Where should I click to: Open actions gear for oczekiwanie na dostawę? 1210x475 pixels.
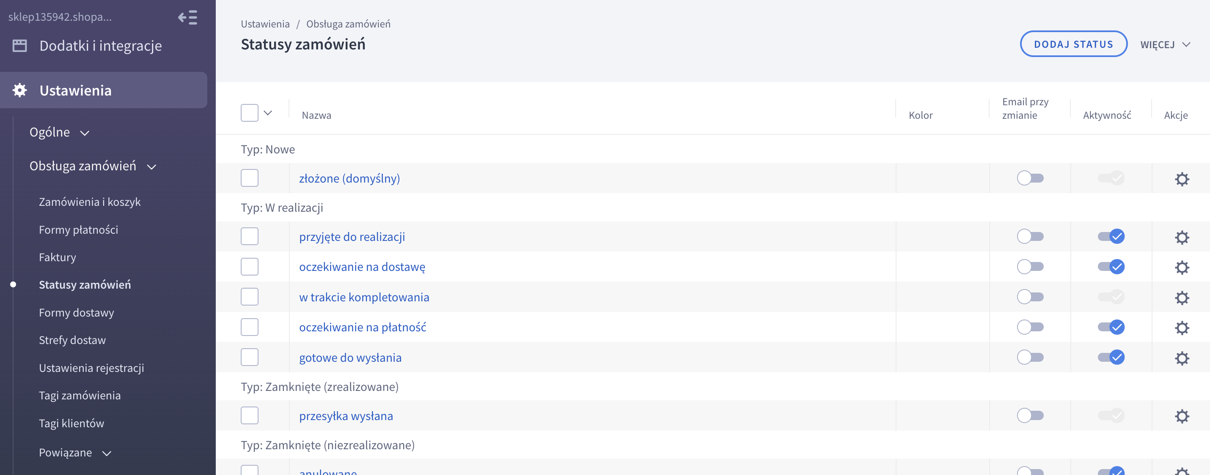point(1181,267)
